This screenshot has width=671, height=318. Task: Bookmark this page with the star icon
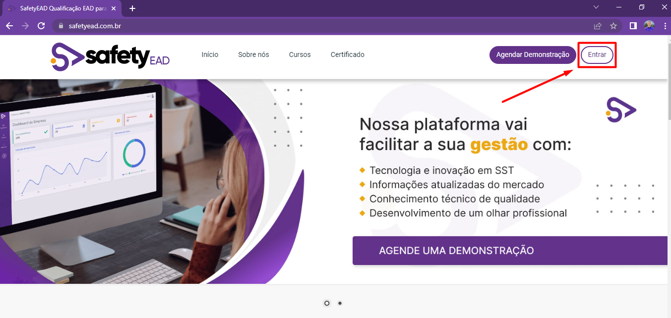click(x=613, y=26)
